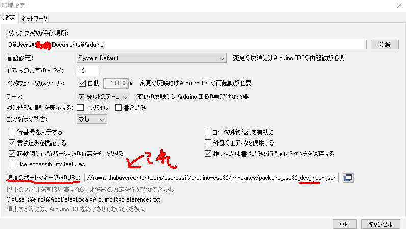Screen dimensions: 406x229
Task: Enable Use accessibility features checkbox
Action: (x=12, y=164)
